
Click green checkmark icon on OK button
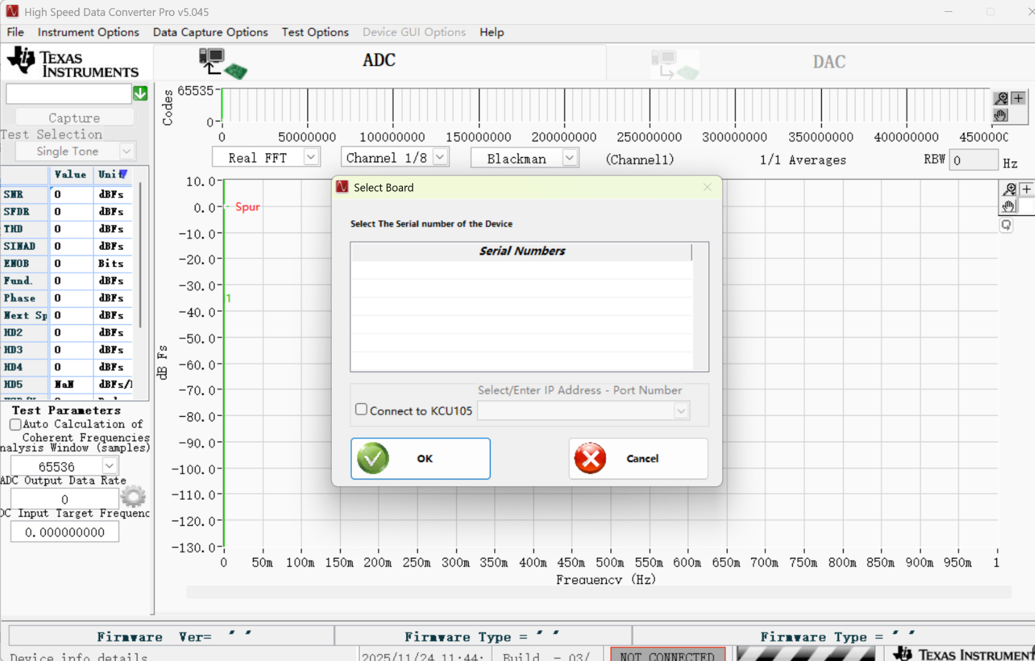coord(373,458)
